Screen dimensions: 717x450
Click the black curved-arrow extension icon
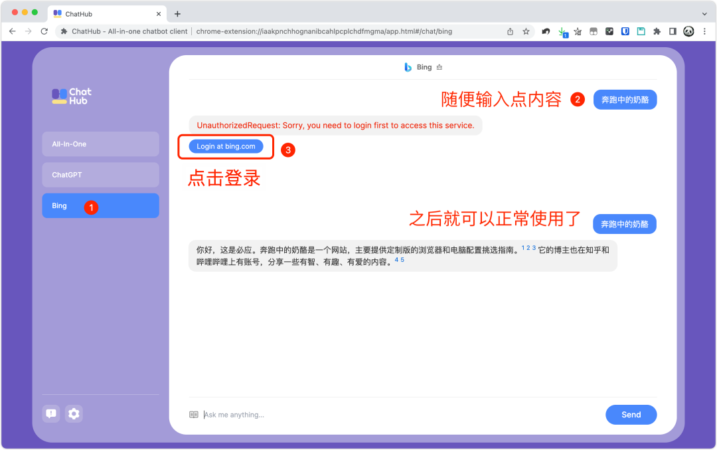tap(546, 32)
